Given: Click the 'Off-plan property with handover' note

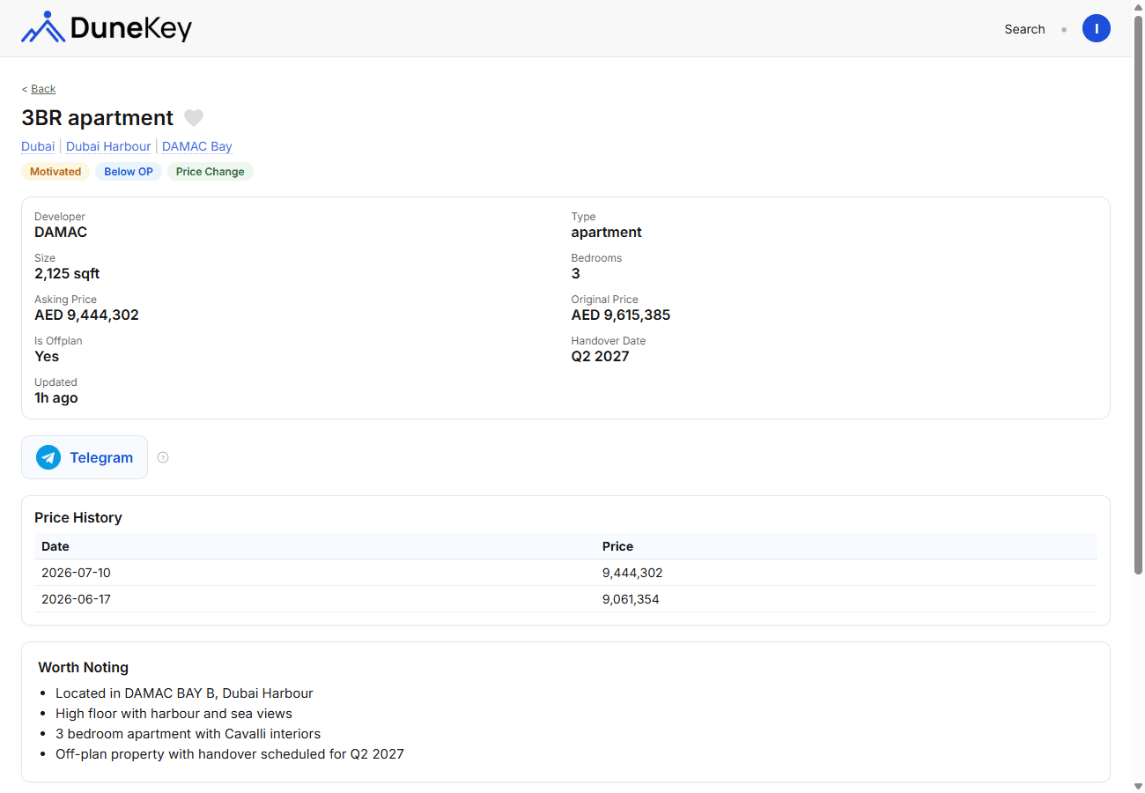Looking at the screenshot, I should tap(230, 754).
